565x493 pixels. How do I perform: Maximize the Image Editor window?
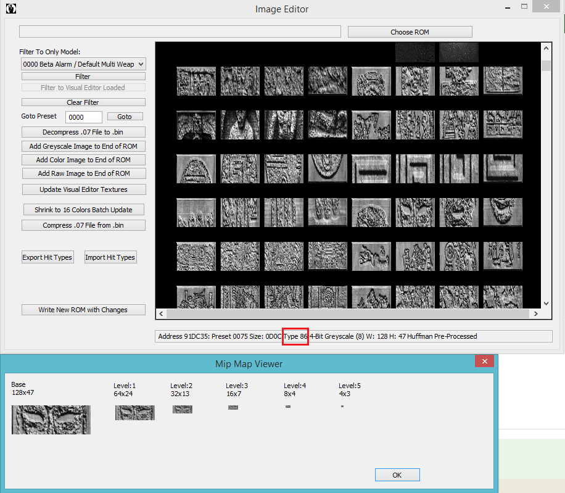tap(524, 7)
